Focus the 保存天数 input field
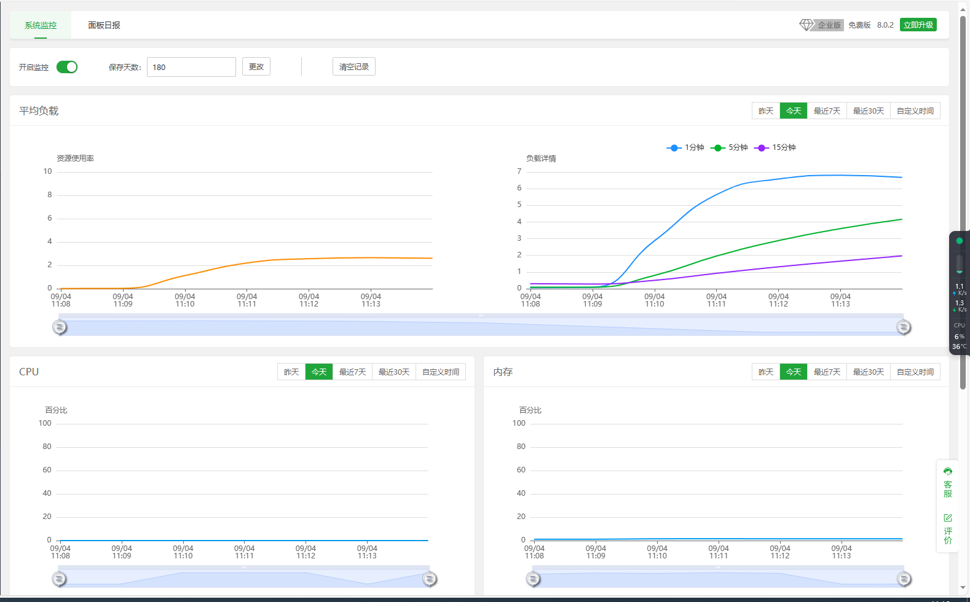Screen dimensions: 970x602 pyautogui.click(x=191, y=67)
